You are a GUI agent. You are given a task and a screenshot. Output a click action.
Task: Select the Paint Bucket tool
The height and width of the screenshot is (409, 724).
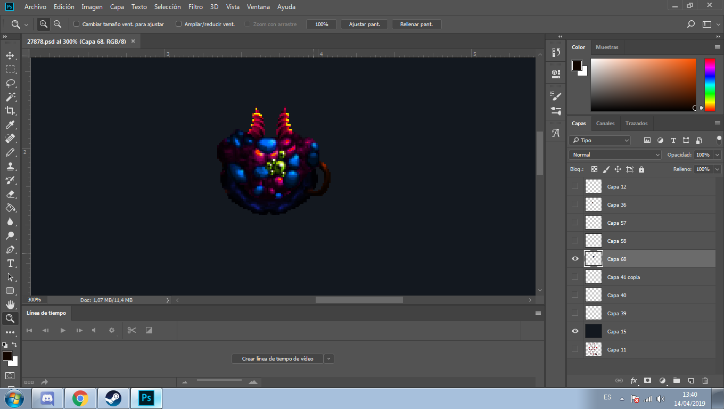[10, 208]
